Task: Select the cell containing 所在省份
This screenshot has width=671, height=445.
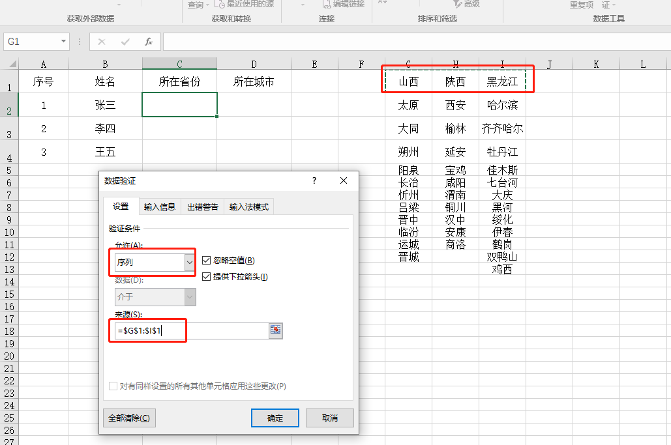Action: [x=180, y=81]
